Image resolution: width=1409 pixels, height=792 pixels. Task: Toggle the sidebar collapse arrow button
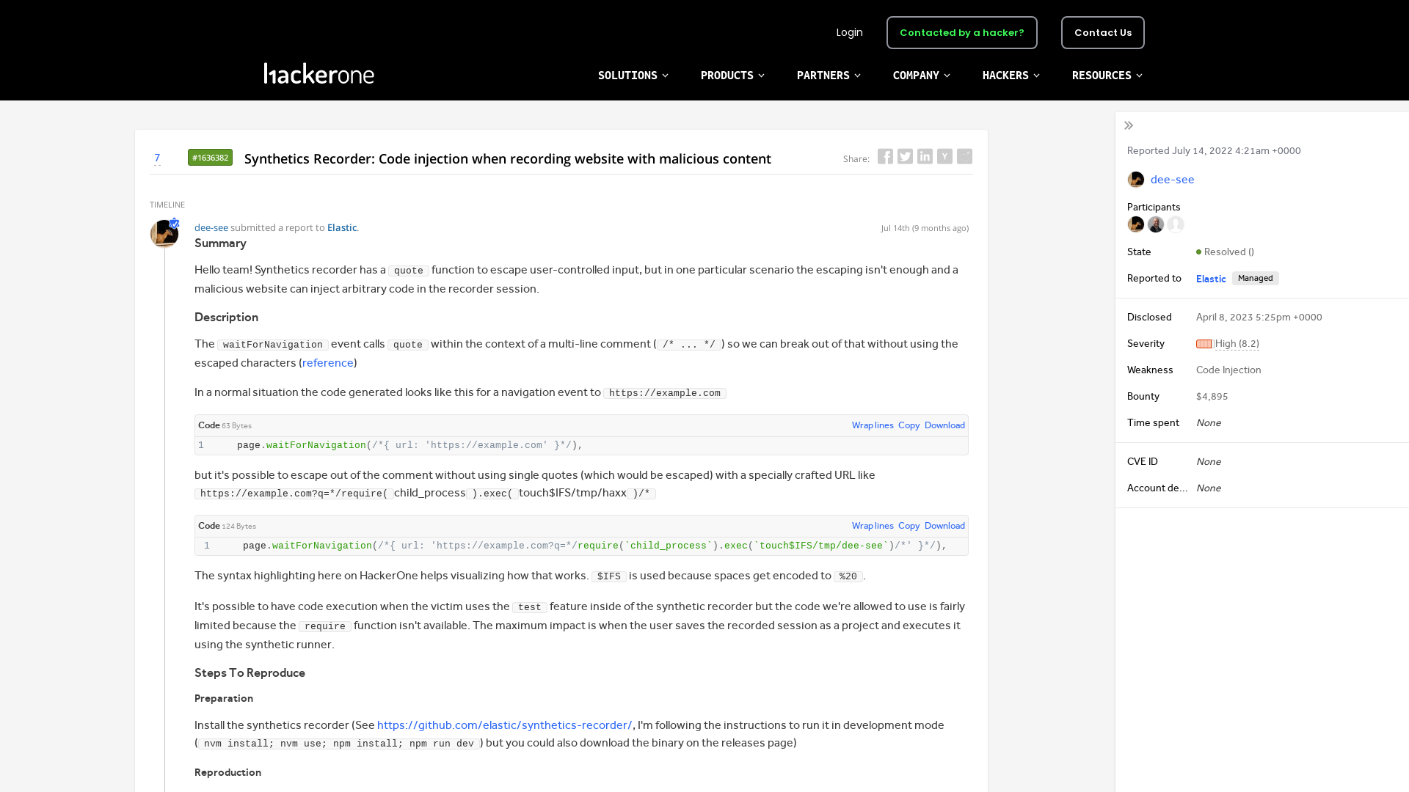click(x=1129, y=125)
